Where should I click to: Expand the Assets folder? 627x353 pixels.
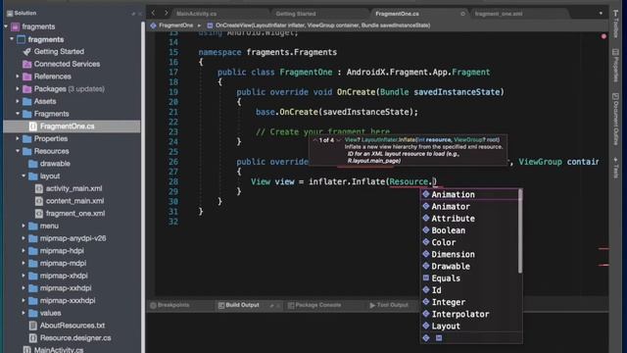[18, 101]
